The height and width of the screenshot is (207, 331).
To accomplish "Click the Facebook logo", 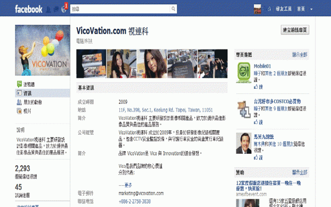I will point(28,9).
